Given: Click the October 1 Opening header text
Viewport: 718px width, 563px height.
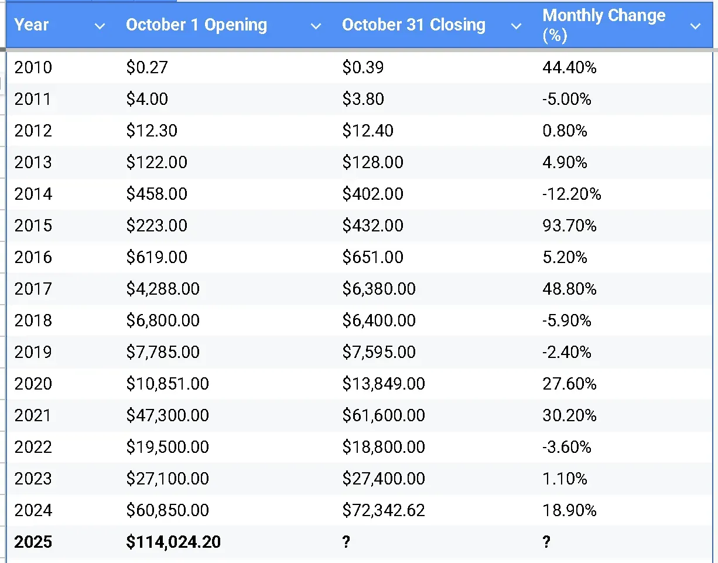Looking at the screenshot, I should (x=196, y=25).
